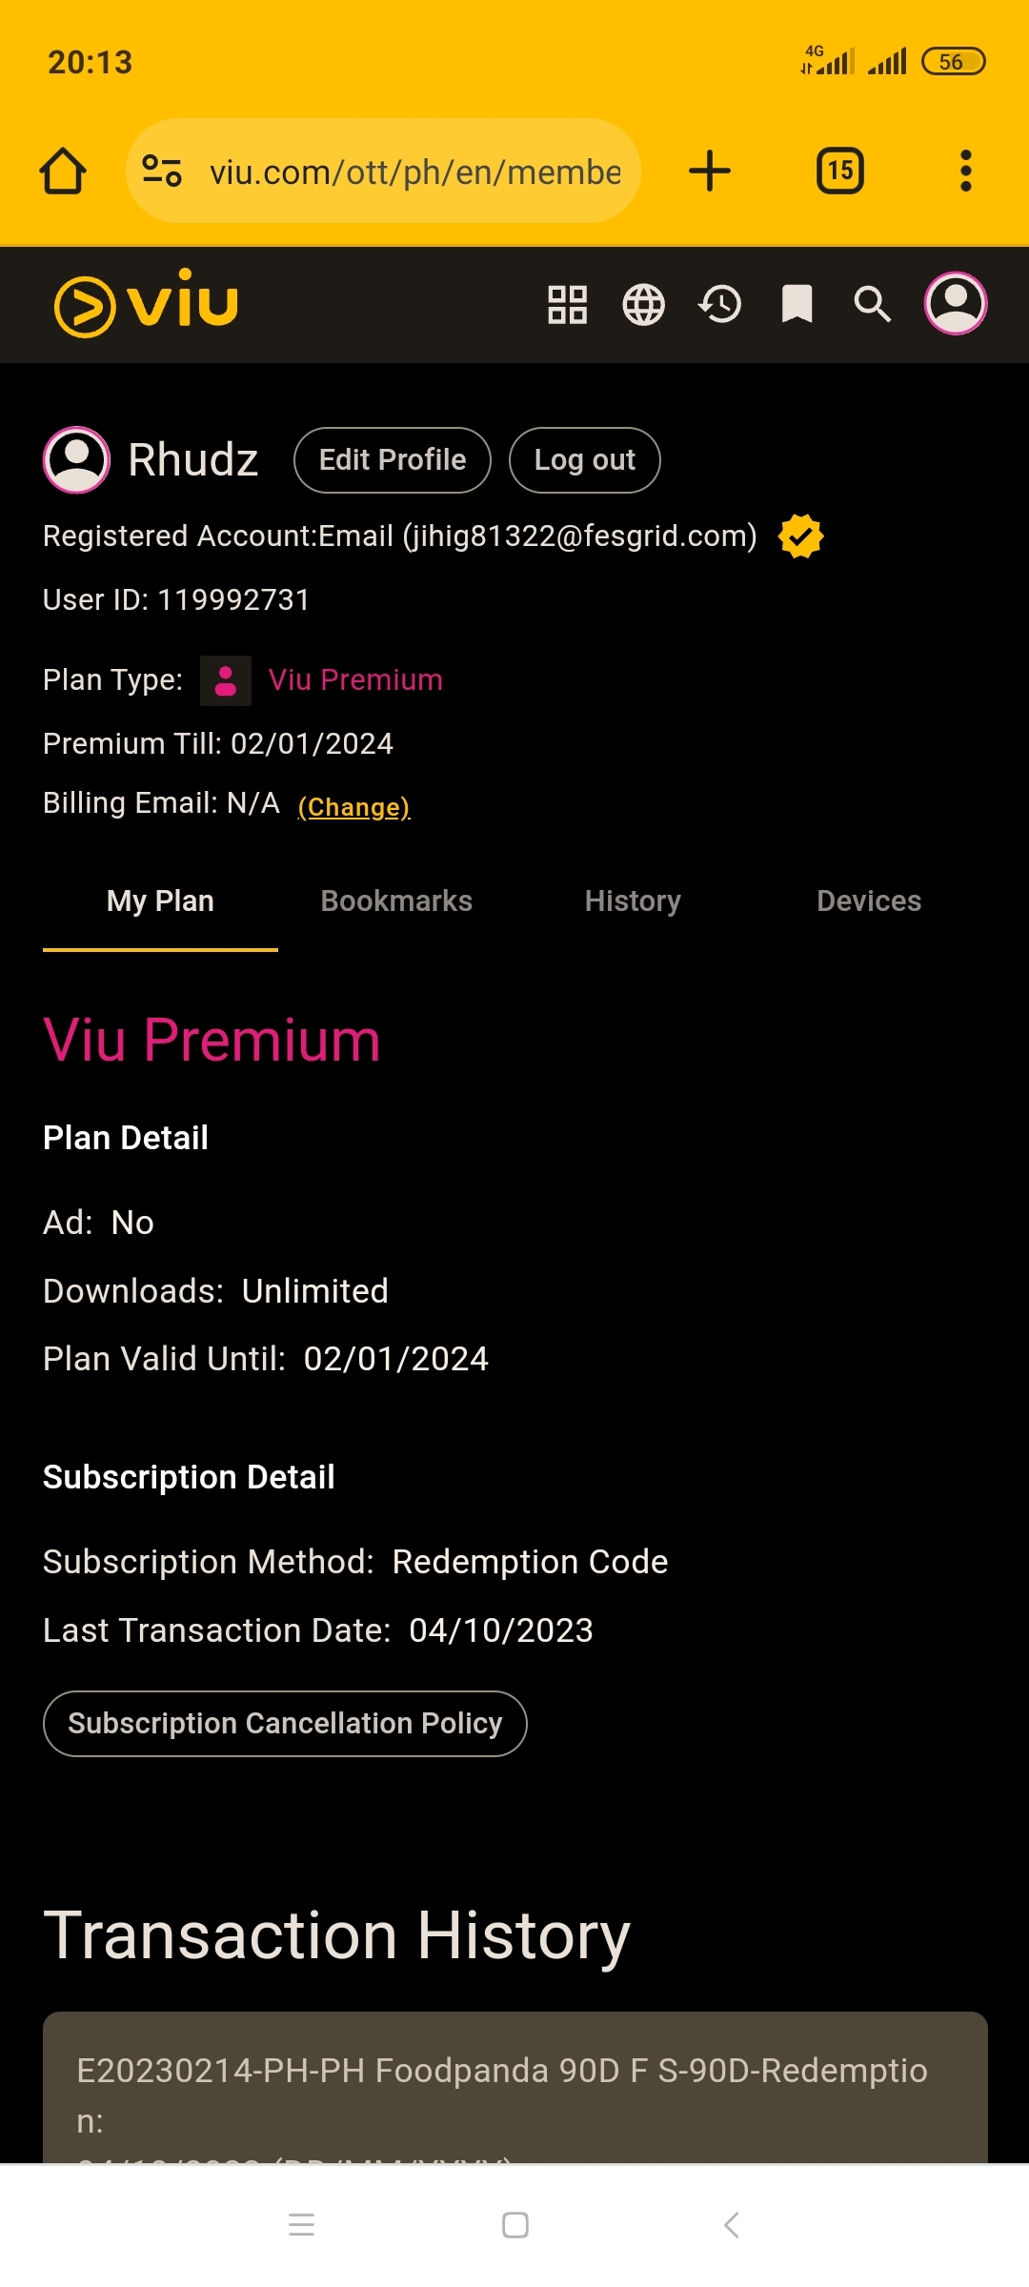Switch to the History tab

click(x=633, y=901)
